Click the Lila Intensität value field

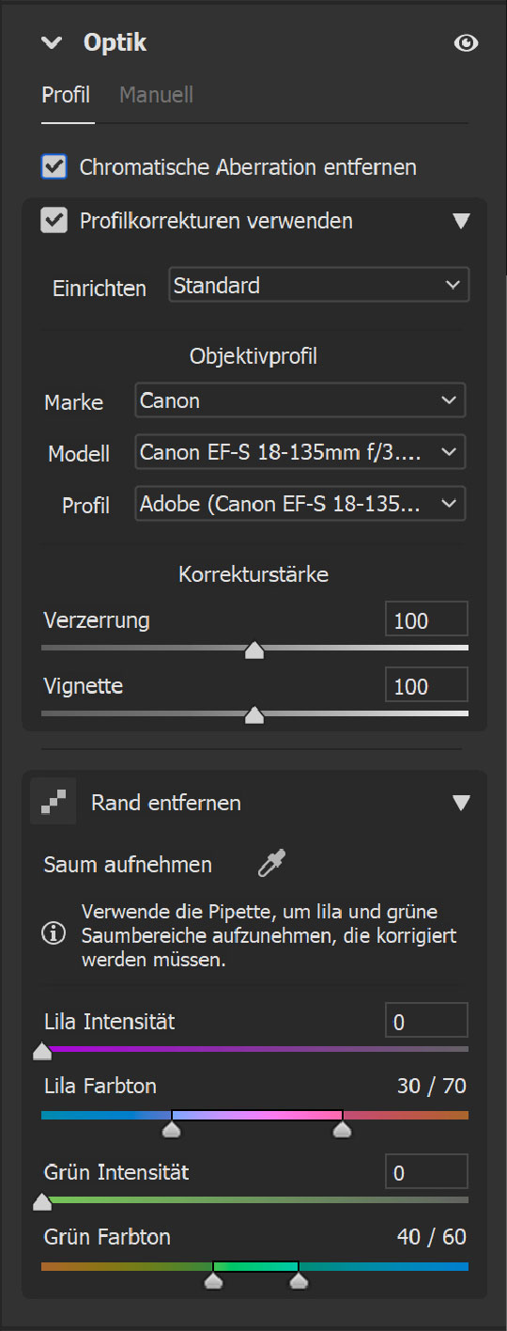pos(426,1021)
